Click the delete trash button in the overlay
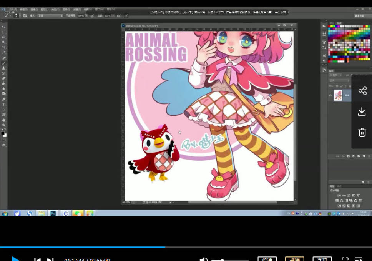 pyautogui.click(x=362, y=132)
